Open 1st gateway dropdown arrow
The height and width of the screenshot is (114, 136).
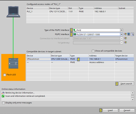click(121, 43)
